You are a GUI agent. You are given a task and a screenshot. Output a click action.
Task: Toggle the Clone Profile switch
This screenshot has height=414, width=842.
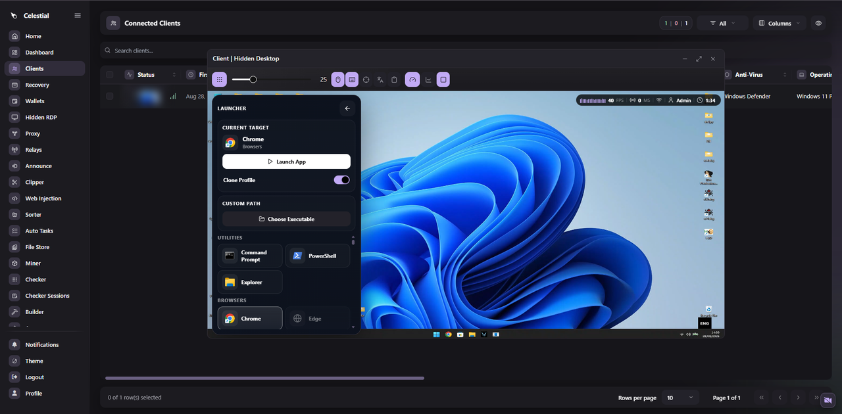point(342,180)
